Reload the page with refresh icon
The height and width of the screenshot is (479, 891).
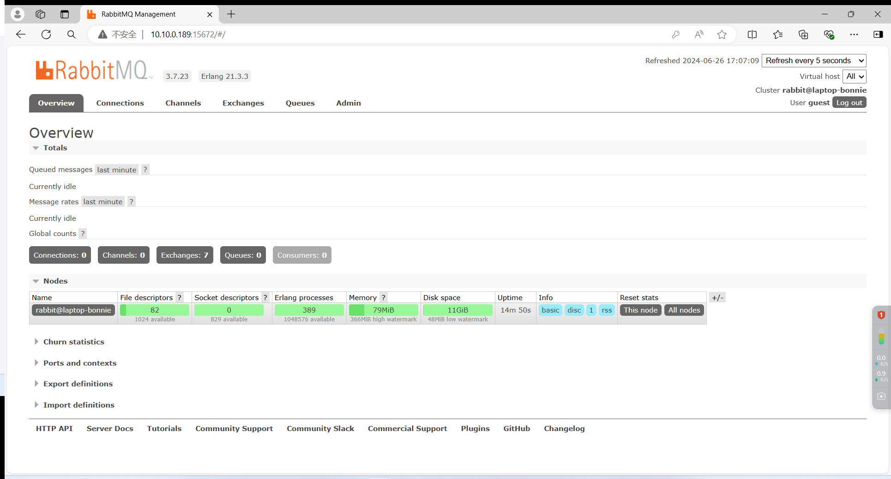46,35
